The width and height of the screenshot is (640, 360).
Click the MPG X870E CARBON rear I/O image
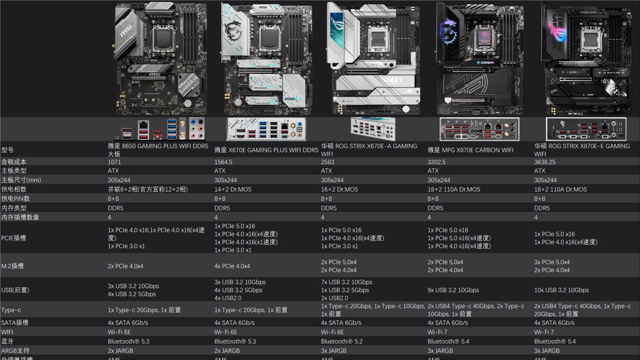[x=479, y=129]
